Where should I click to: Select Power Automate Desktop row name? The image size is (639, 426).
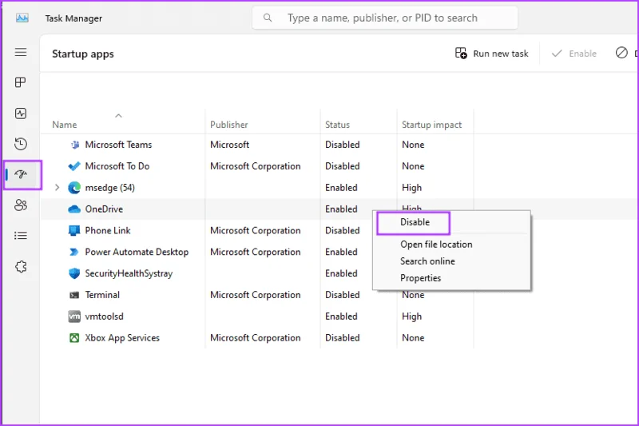[137, 252]
